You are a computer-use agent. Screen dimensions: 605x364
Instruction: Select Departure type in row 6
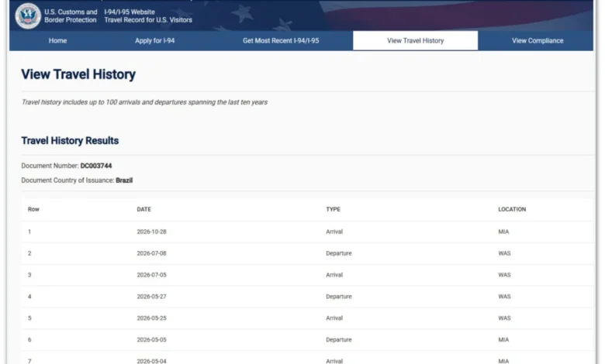pyautogui.click(x=339, y=339)
